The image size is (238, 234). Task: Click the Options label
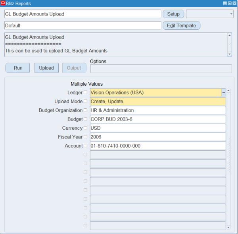98,61
